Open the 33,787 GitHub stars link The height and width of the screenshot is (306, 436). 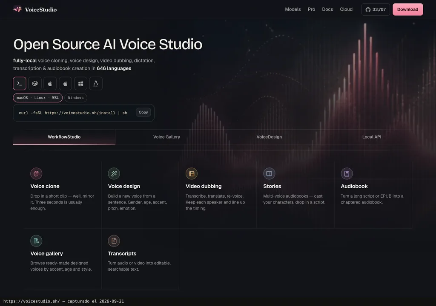pyautogui.click(x=376, y=9)
